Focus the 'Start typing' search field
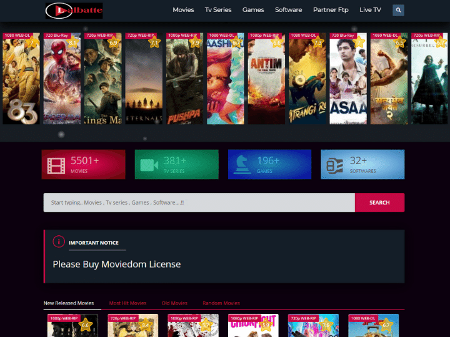 [199, 203]
